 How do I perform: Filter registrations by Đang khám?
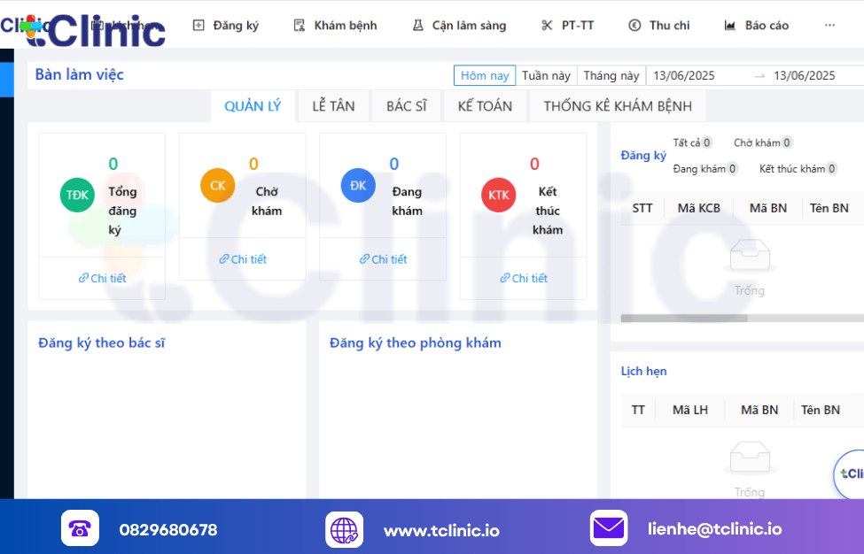pos(705,169)
